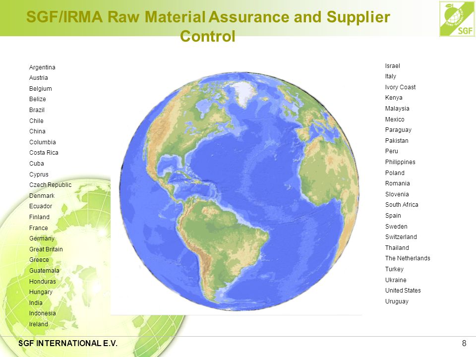Click on 'Slovenia'
The height and width of the screenshot is (357, 476).
[397, 194]
